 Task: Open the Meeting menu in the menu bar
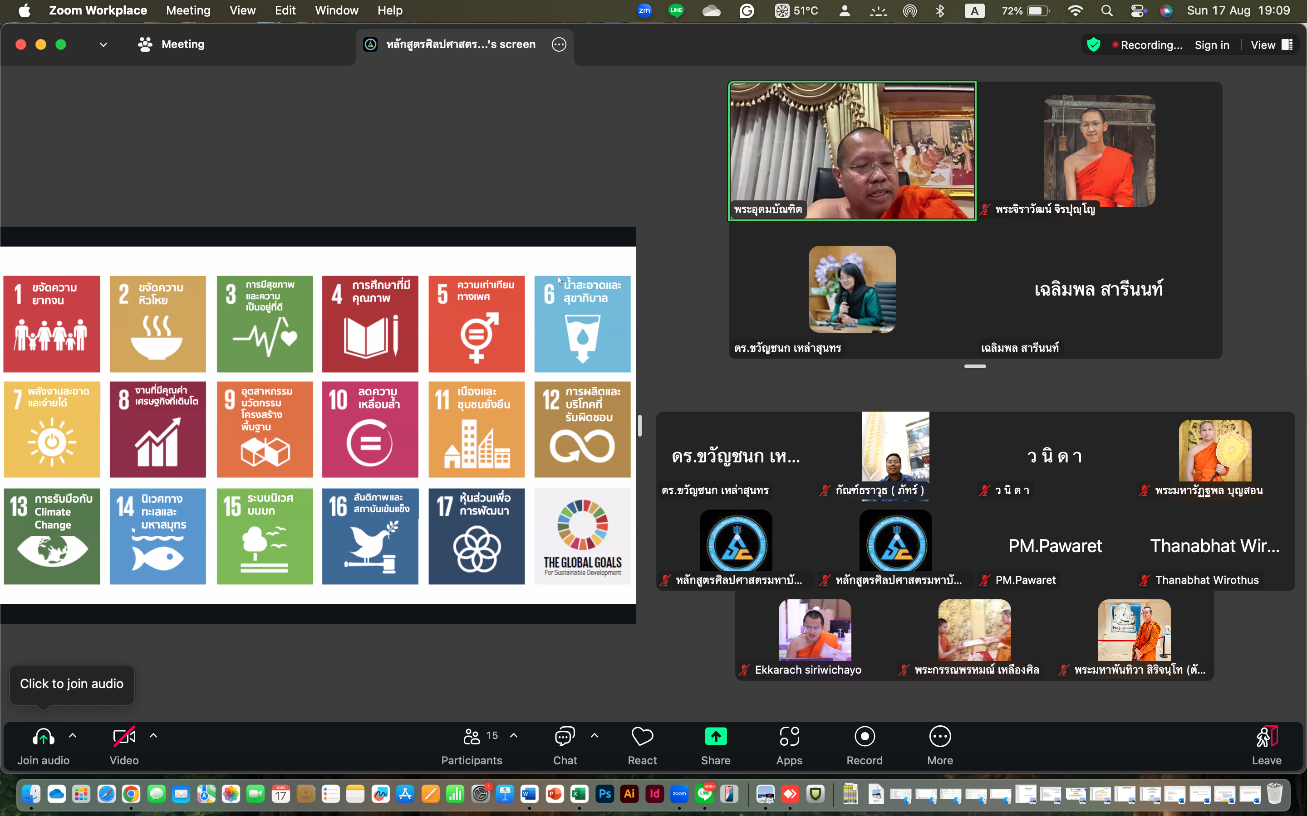(188, 11)
